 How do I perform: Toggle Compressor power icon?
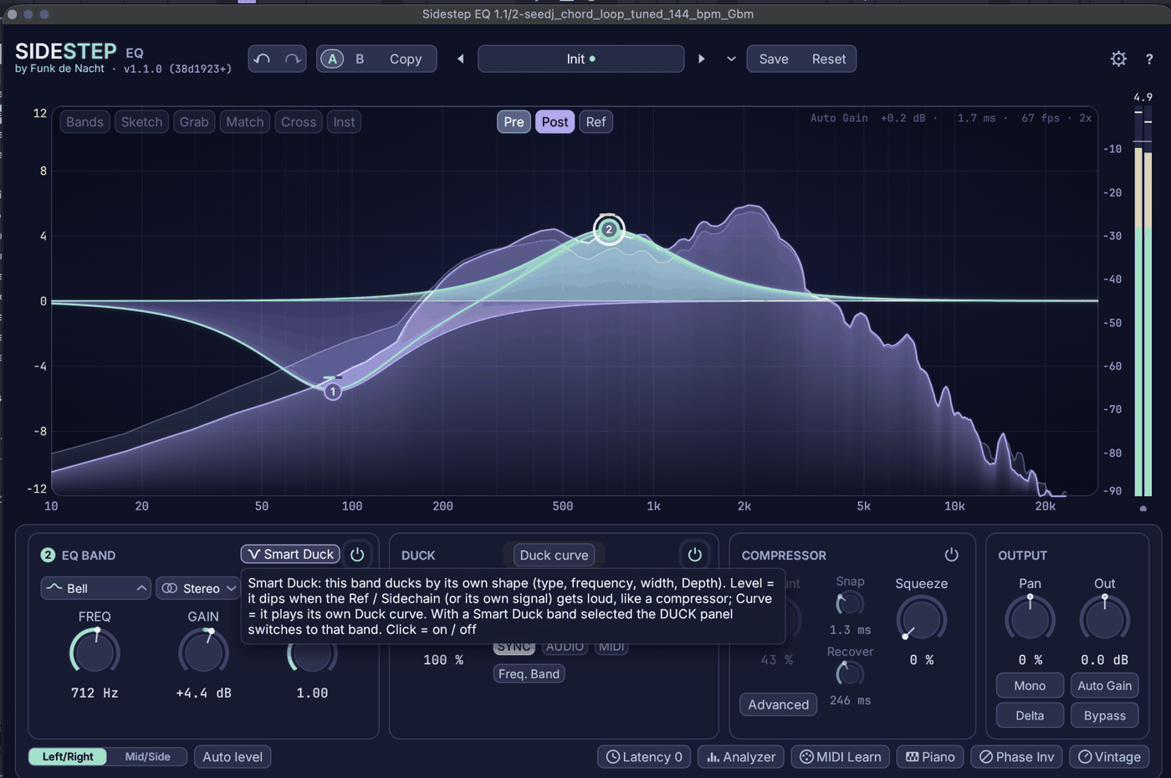(x=951, y=555)
